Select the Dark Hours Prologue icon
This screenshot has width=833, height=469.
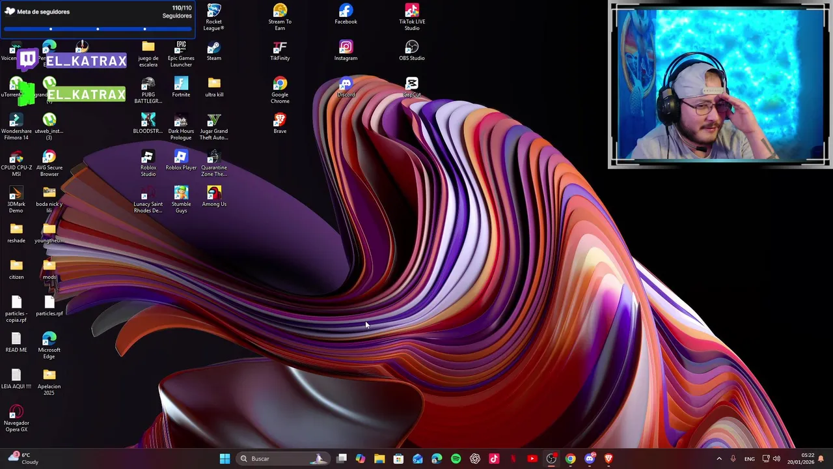pyautogui.click(x=181, y=126)
